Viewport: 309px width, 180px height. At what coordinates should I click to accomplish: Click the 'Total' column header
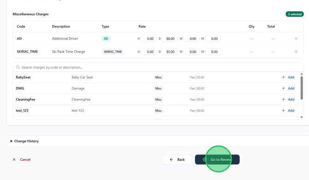pyautogui.click(x=271, y=26)
